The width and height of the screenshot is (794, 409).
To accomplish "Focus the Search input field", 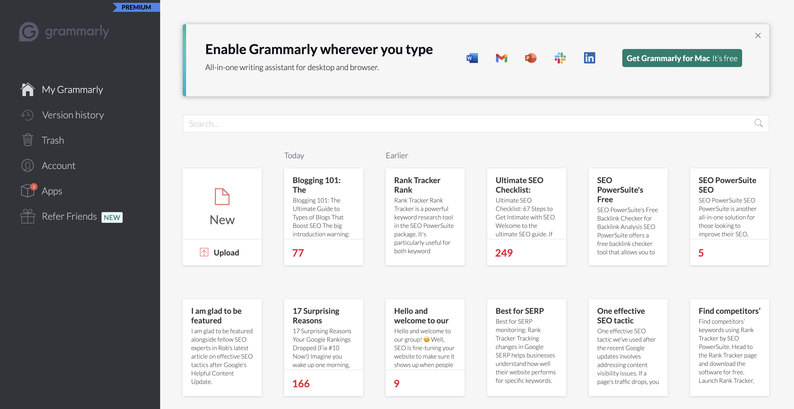I will coord(476,123).
